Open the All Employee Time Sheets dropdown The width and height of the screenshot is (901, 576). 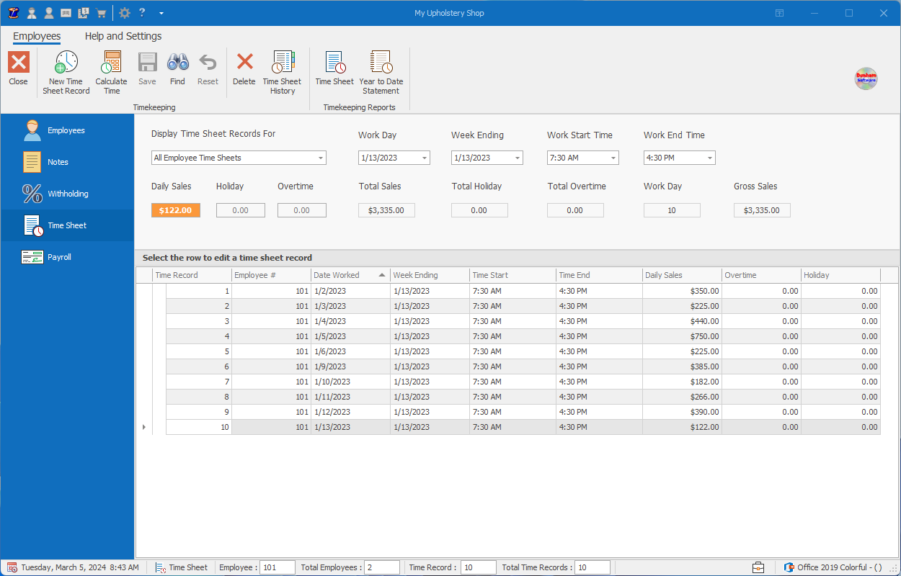coord(319,157)
